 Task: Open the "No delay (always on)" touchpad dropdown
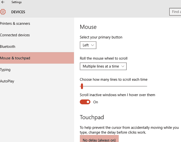(99, 140)
